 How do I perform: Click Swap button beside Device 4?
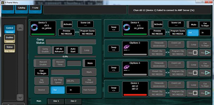click(114, 28)
